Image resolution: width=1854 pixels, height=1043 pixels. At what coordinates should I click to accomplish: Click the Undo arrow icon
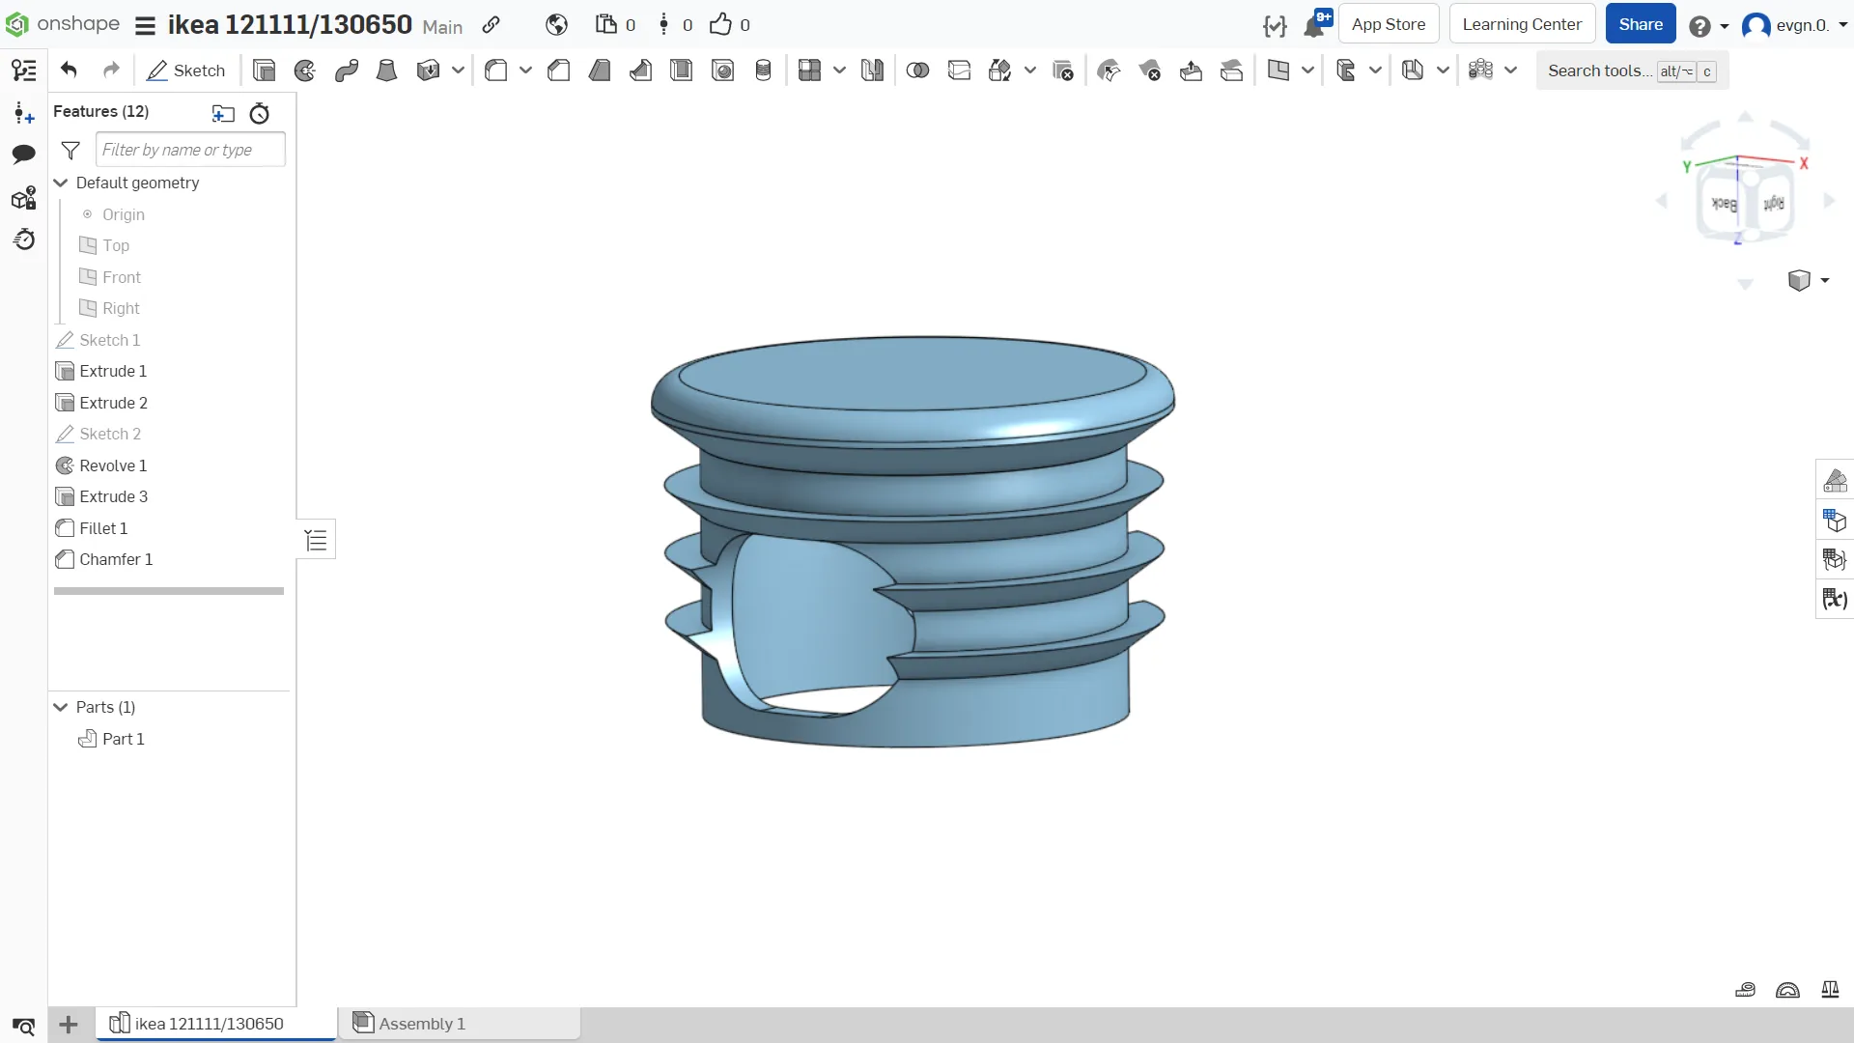point(69,70)
